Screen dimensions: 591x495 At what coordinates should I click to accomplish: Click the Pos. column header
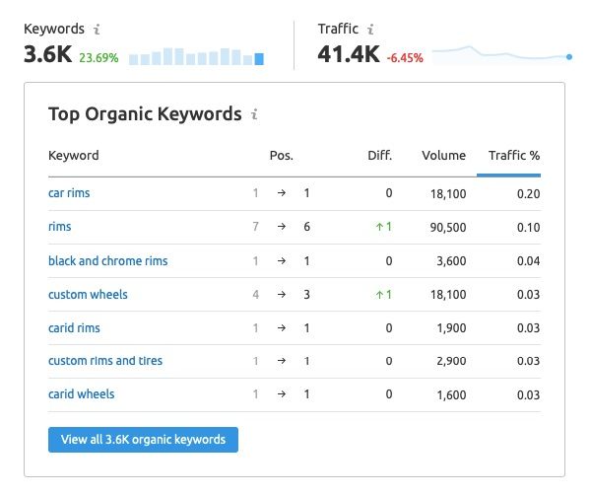281,156
